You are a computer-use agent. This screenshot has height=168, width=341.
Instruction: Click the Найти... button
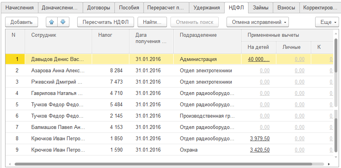pyautogui.click(x=152, y=22)
